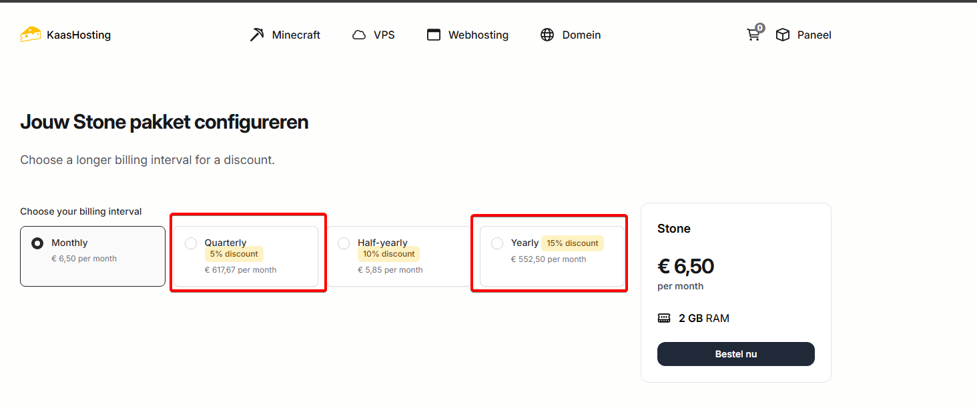This screenshot has height=408, width=977.
Task: Click the KaasHosting cheese logo icon
Action: (x=31, y=35)
